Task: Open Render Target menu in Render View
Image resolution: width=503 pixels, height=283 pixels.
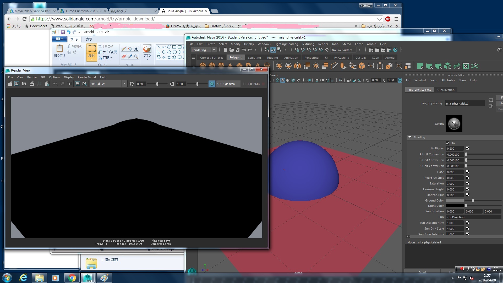Action: [87, 77]
